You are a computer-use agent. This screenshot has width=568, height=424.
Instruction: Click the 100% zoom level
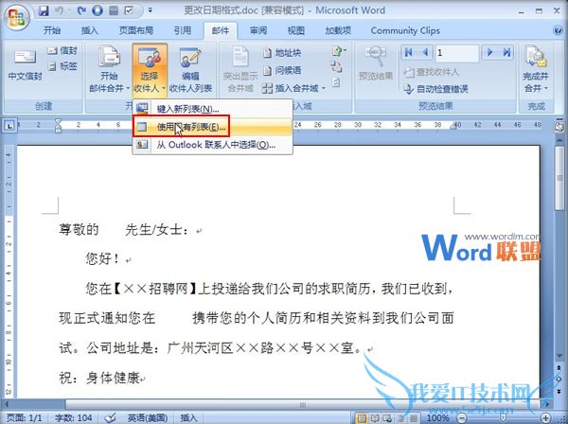(x=437, y=417)
